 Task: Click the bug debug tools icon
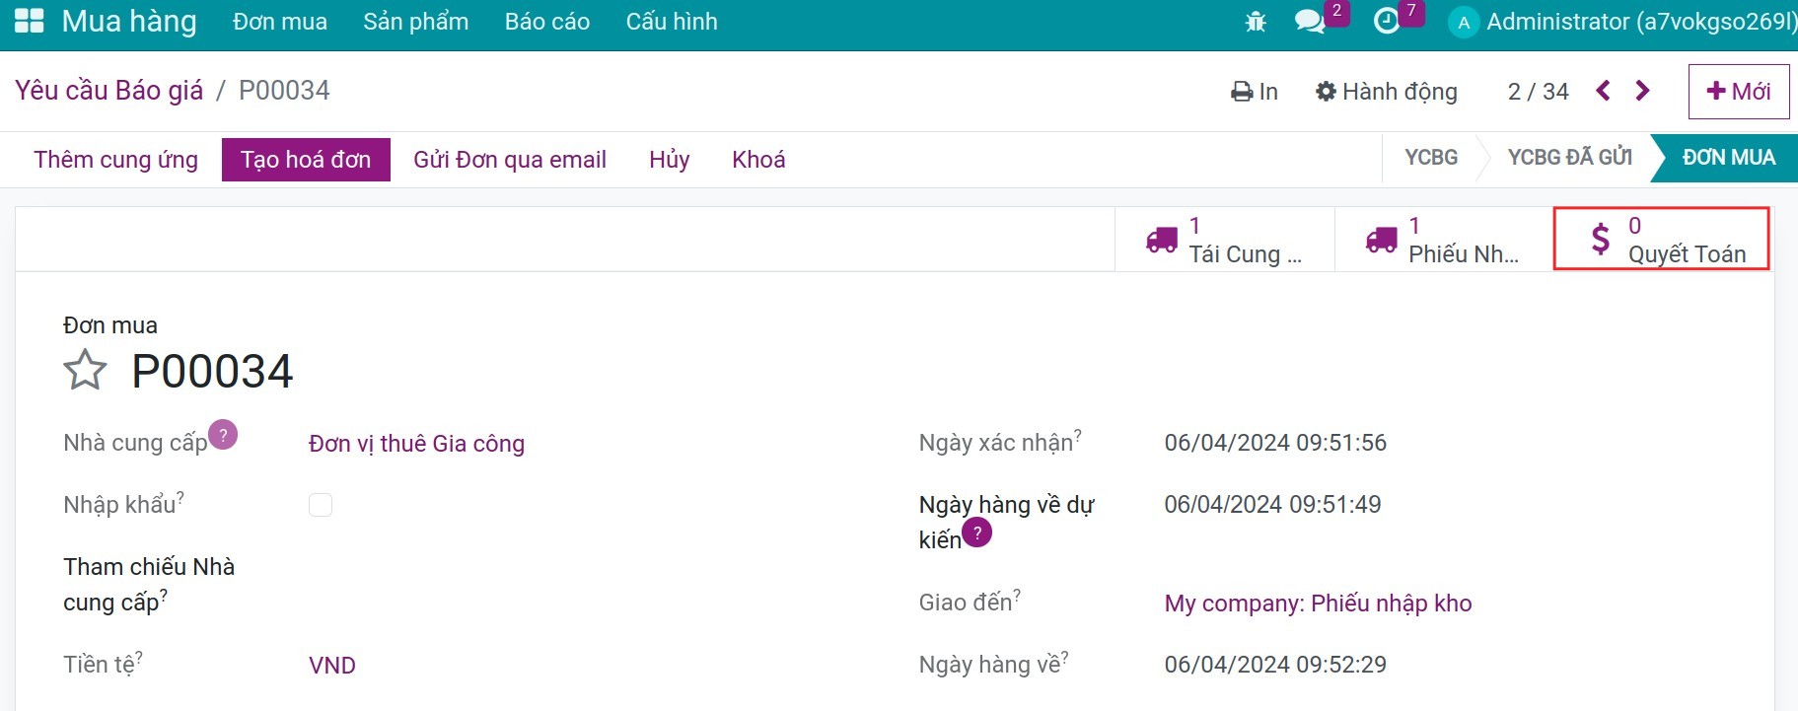pos(1256,22)
